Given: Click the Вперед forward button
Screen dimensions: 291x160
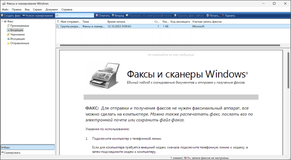Looking at the screenshot, I should 118,16.
